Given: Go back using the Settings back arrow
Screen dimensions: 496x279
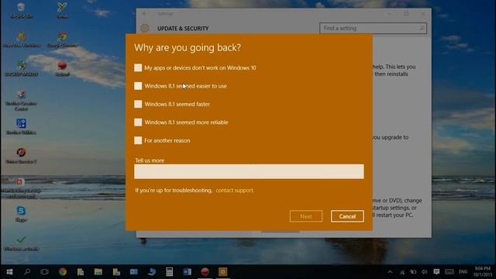Looking at the screenshot, I should point(145,14).
